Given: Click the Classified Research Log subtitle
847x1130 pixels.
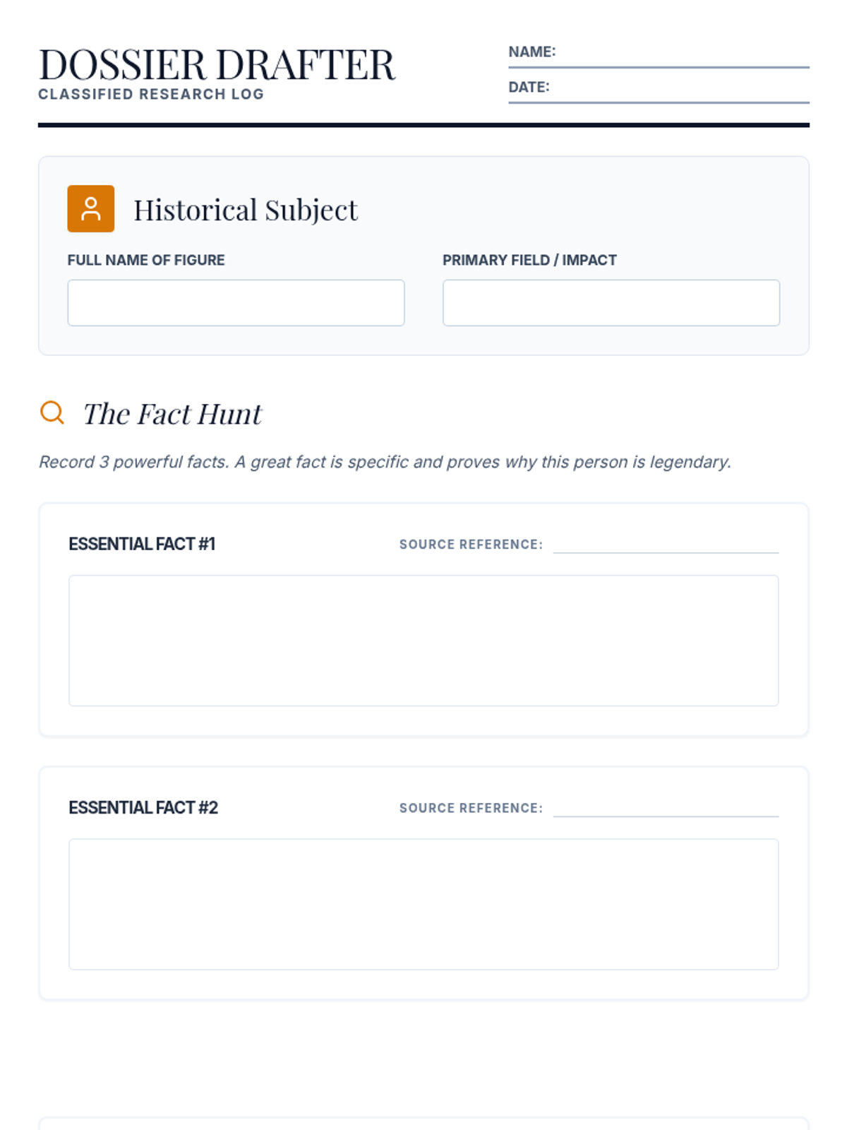Looking at the screenshot, I should point(151,95).
